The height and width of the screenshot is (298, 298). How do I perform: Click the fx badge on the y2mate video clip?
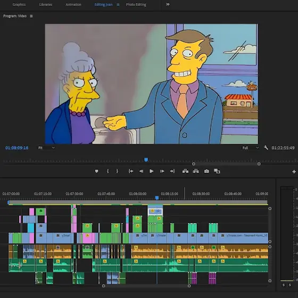point(152,235)
